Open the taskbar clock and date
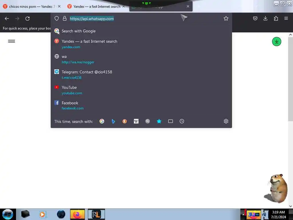Screen dimensions: 293x220 click(278, 214)
